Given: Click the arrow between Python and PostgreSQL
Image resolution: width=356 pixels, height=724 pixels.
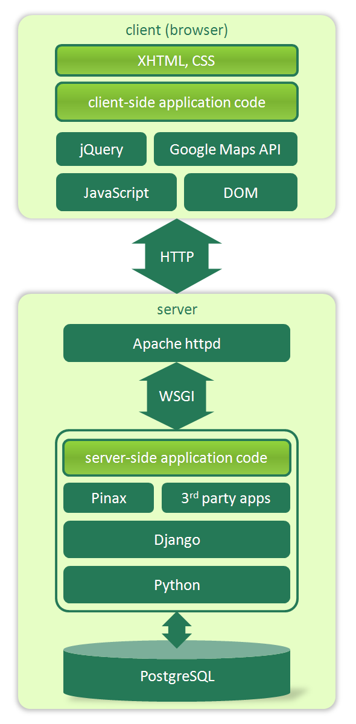Looking at the screenshot, I should click(x=177, y=630).
